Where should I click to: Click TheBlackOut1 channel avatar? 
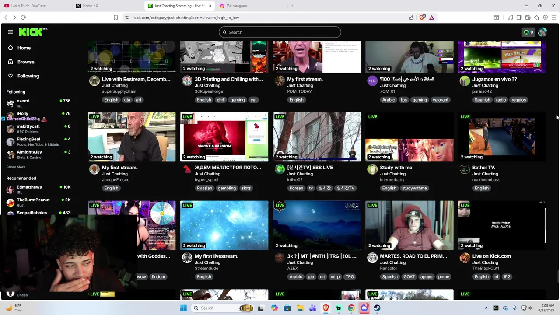click(x=465, y=258)
